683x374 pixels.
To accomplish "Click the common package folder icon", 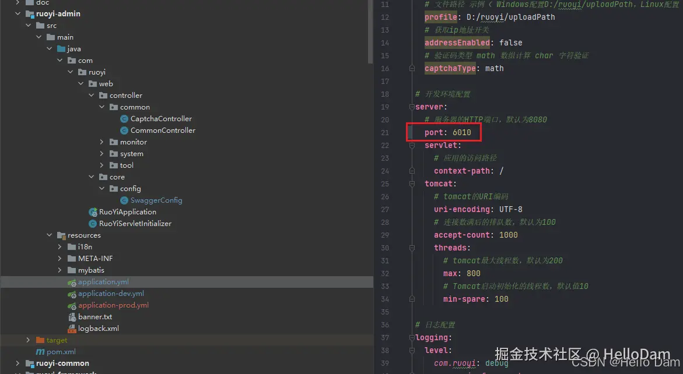I will click(x=114, y=107).
